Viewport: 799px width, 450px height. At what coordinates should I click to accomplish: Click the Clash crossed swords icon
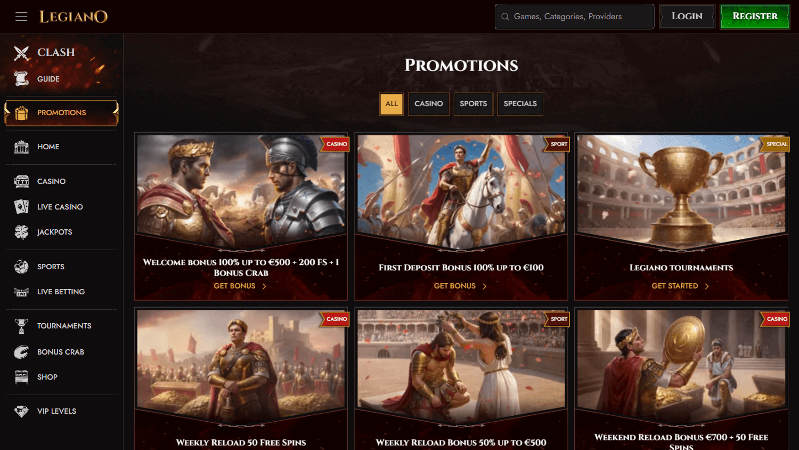coord(21,53)
